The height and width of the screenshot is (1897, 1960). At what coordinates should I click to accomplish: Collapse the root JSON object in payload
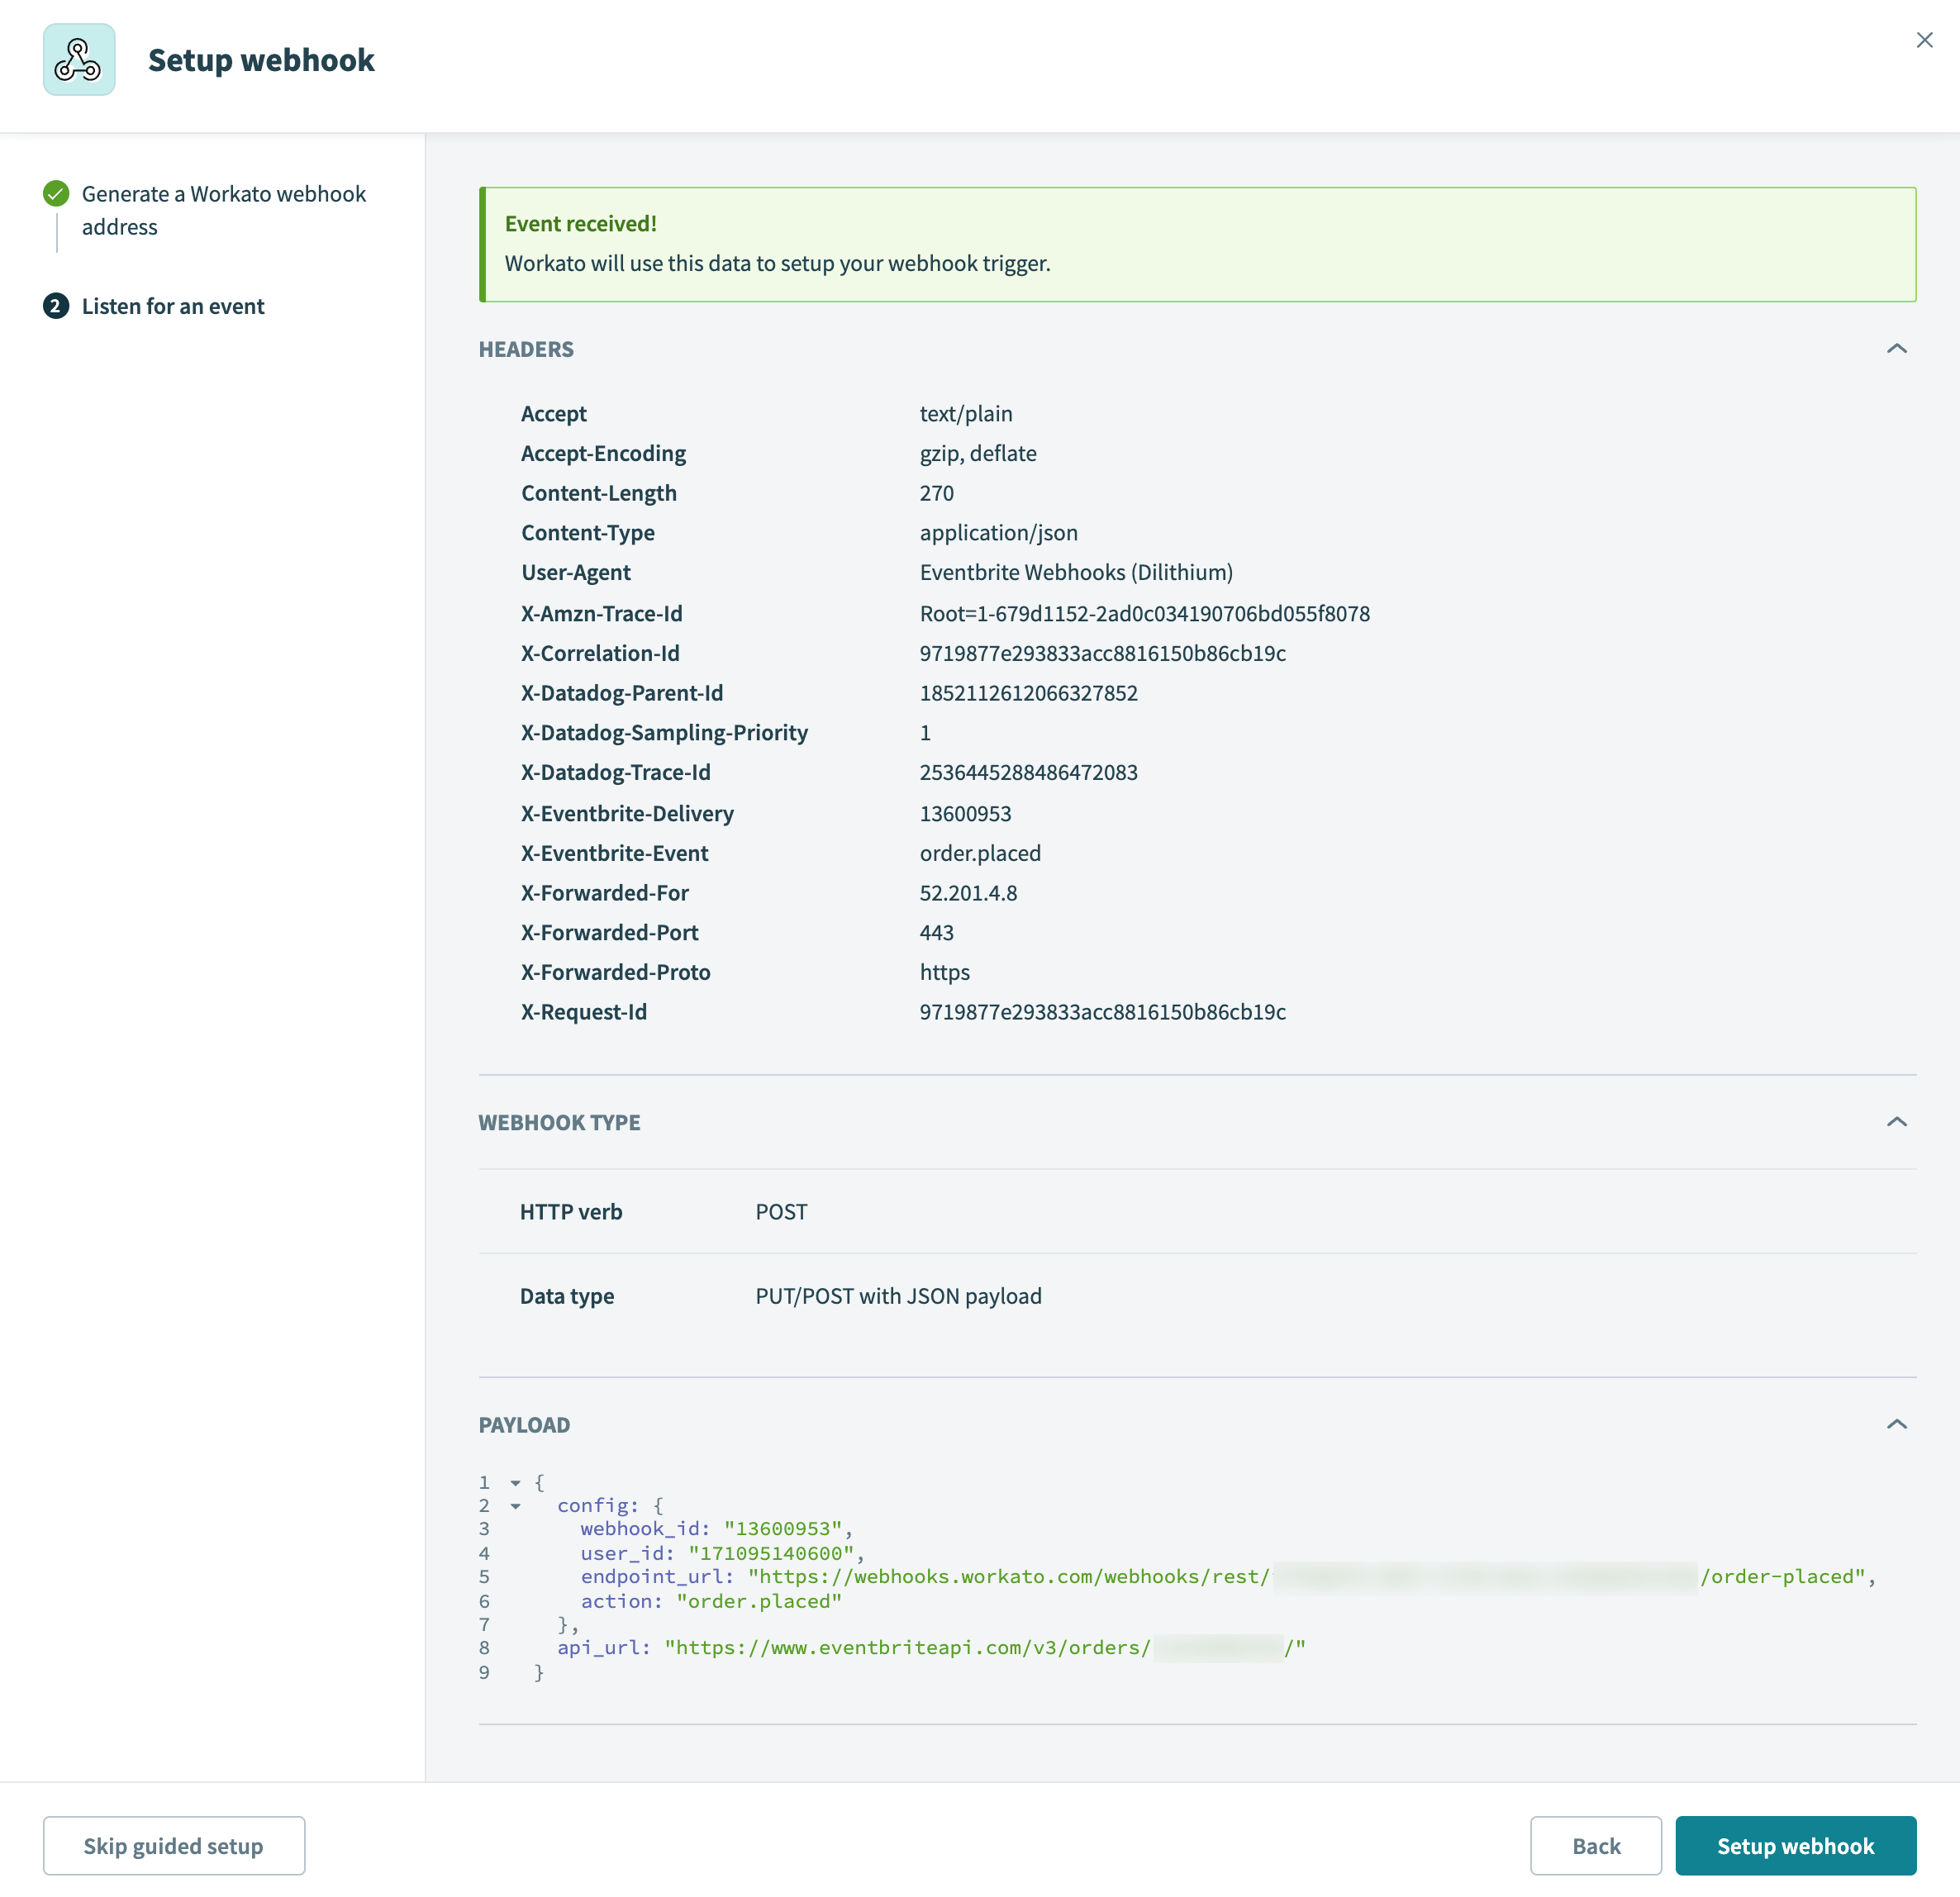tap(514, 1482)
